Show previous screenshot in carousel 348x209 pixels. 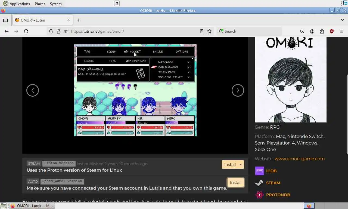tap(33, 90)
